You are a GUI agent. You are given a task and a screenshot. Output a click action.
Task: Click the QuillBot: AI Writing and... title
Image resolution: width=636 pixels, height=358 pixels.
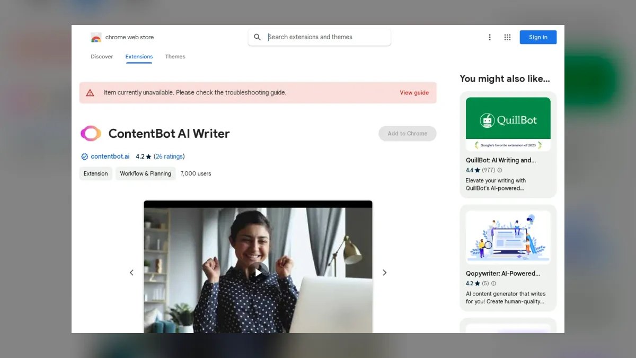click(501, 160)
